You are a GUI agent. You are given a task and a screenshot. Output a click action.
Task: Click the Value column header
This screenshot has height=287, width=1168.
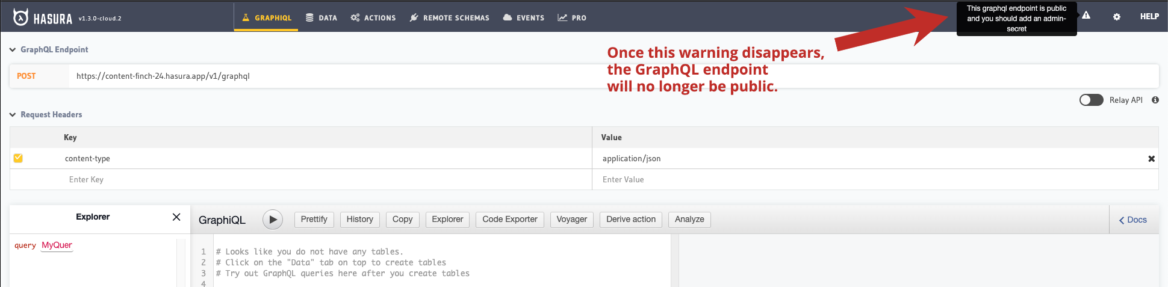pos(611,137)
